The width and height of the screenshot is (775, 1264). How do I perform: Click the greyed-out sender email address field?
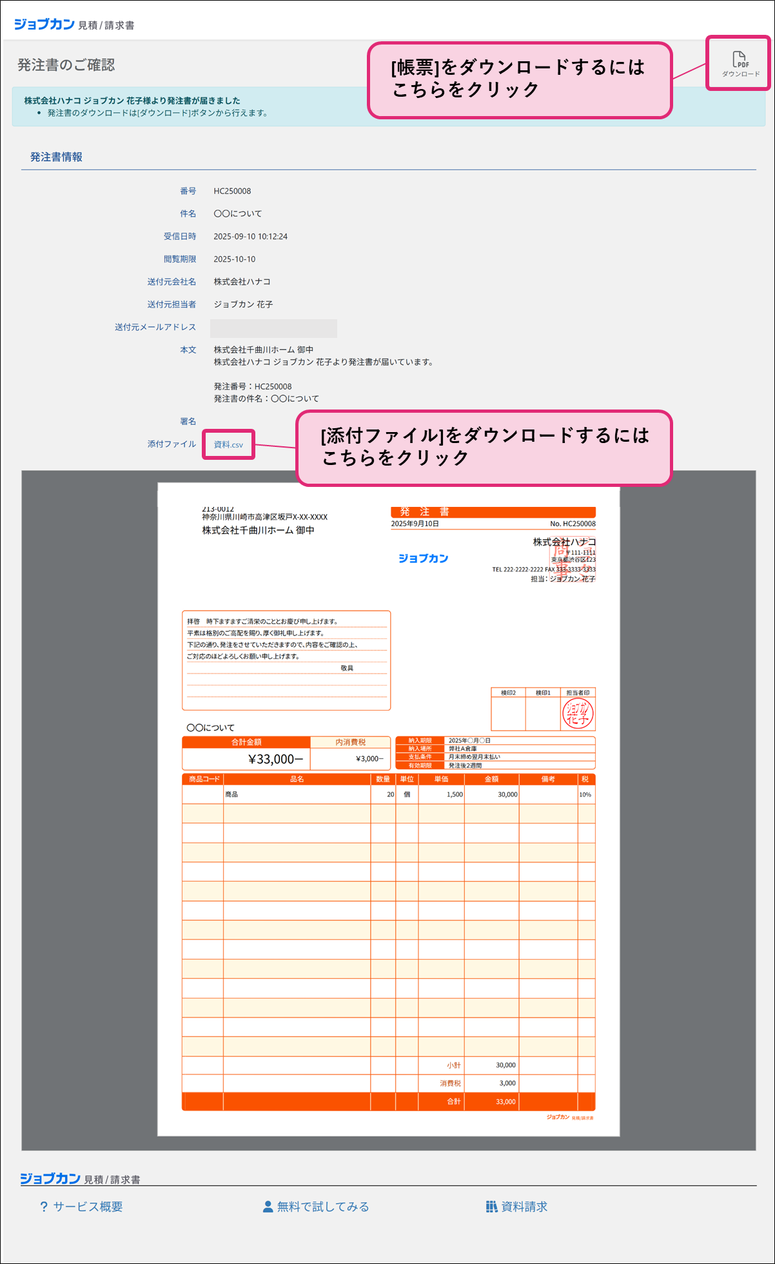coord(273,328)
